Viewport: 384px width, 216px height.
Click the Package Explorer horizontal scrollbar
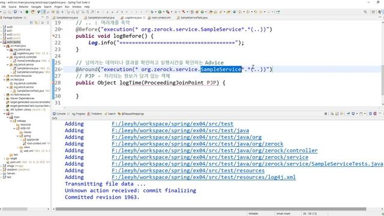[x=14, y=209]
